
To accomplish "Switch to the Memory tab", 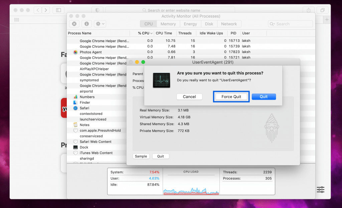I will click(x=168, y=24).
